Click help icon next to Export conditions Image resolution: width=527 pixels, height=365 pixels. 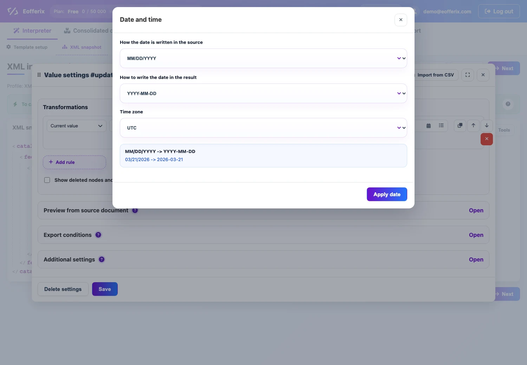point(98,235)
